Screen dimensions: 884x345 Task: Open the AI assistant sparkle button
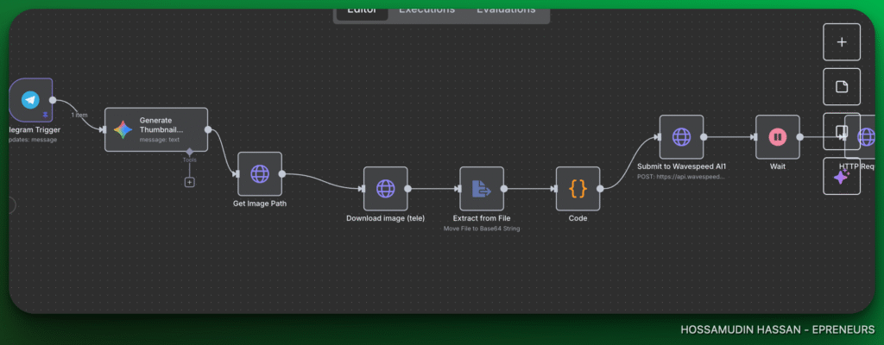point(842,176)
